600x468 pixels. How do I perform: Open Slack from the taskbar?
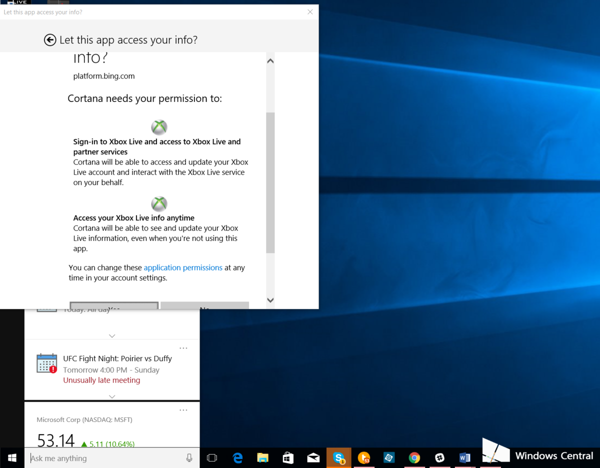click(x=439, y=458)
